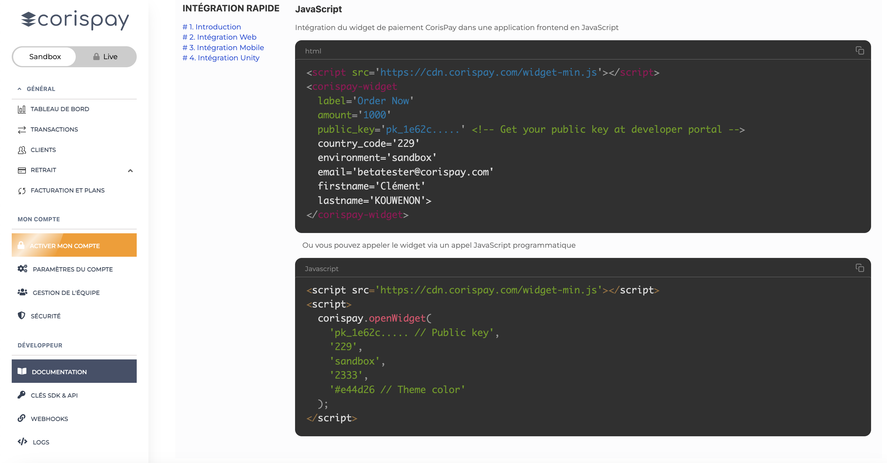The height and width of the screenshot is (463, 887).
Task: Open Facturation et plans billing icon
Action: coord(22,190)
